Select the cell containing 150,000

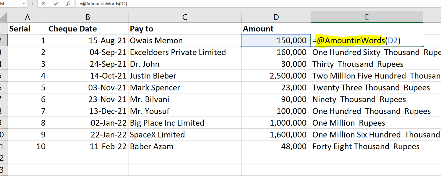pos(276,41)
